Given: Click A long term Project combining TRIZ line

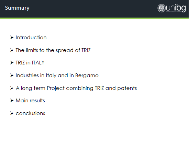Looking at the screenshot, I should tap(76, 88).
